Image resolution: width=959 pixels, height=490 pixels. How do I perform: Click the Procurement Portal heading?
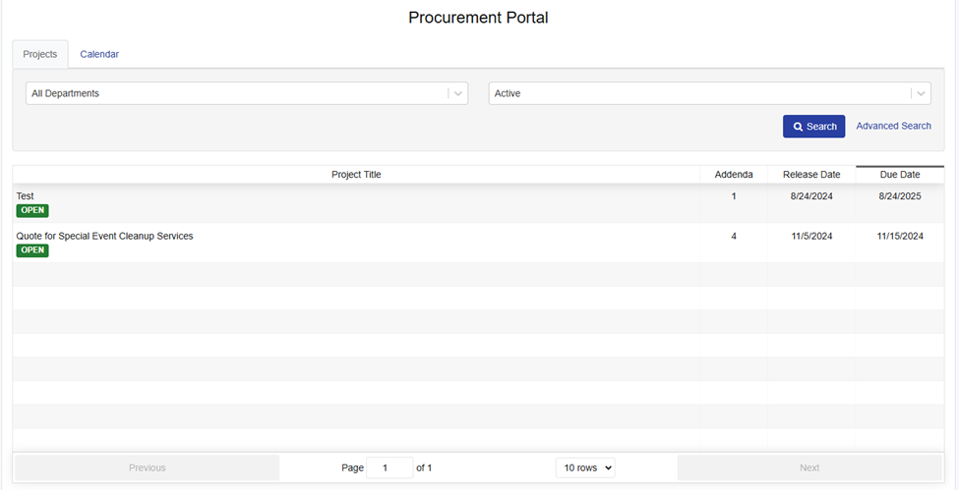tap(478, 18)
